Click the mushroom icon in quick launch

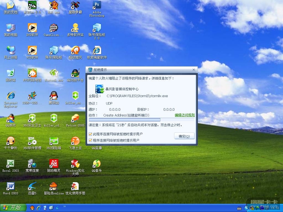[32, 208]
